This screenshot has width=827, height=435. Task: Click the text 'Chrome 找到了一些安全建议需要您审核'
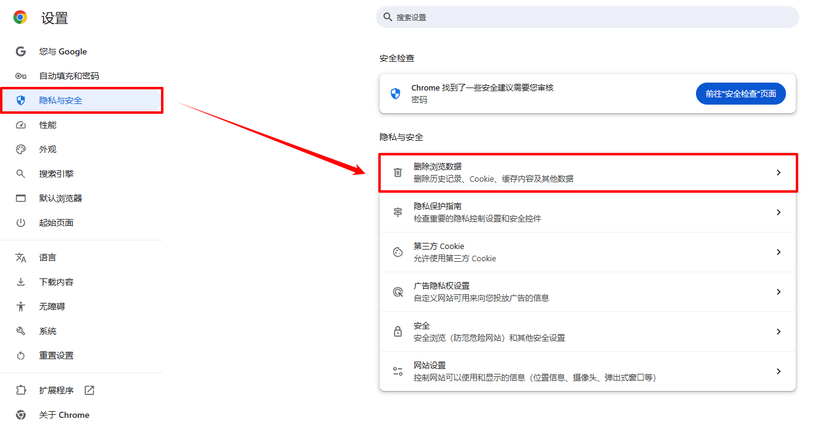[x=482, y=87]
